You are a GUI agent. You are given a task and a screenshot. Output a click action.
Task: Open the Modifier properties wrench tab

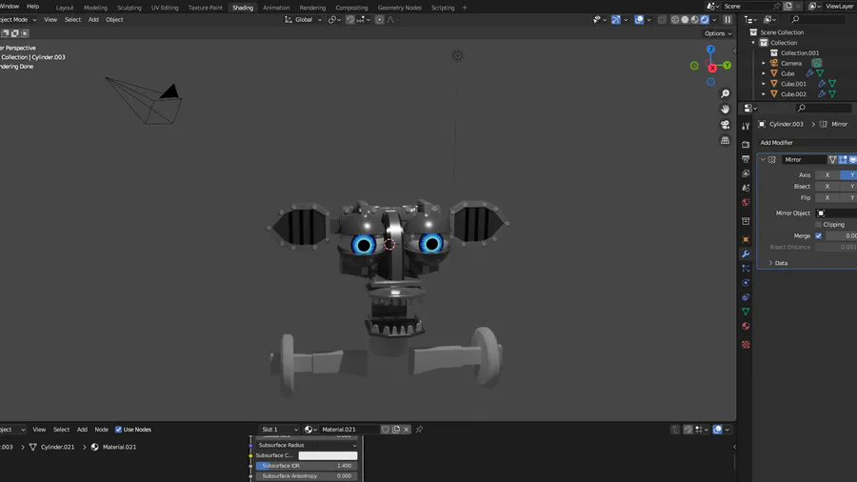coord(746,254)
